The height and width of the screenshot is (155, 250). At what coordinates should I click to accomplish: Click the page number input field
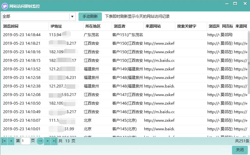26,141
